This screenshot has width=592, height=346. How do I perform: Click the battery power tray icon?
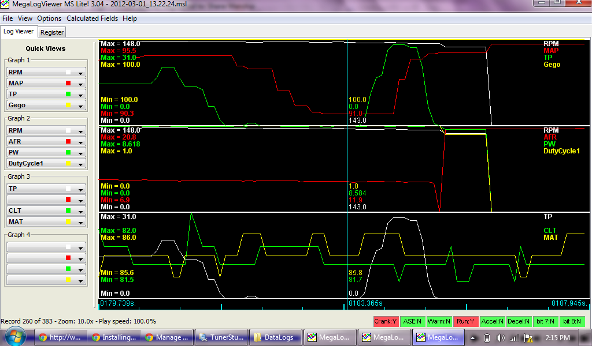coord(487,338)
